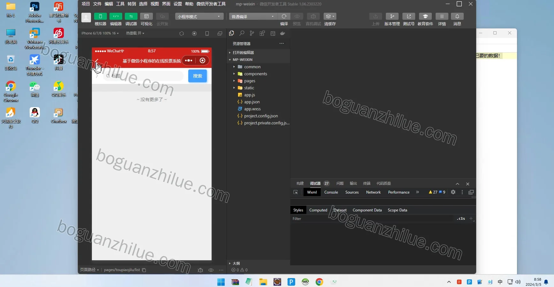
Task: Open the debugger settings gear
Action: click(453, 192)
